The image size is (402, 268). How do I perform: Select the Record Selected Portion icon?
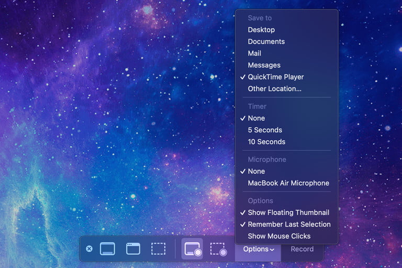218,249
